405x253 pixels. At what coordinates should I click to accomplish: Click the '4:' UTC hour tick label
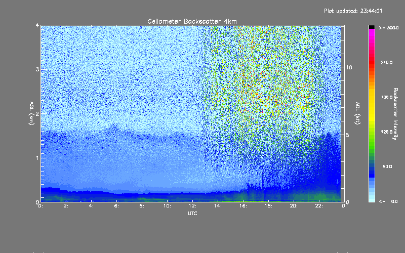coord(91,206)
